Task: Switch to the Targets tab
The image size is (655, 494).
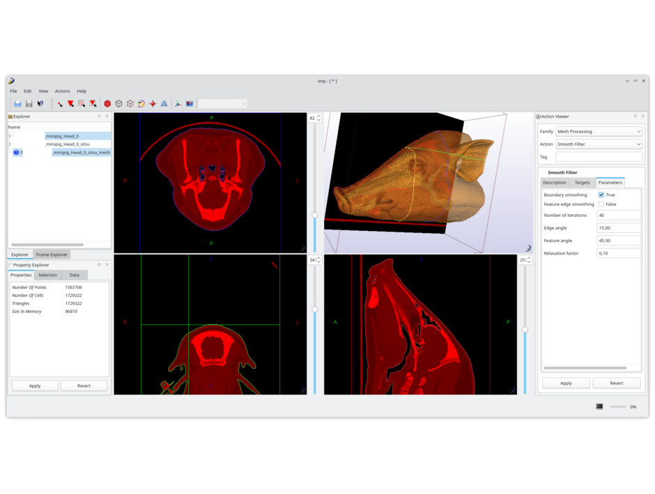Action: 583,182
